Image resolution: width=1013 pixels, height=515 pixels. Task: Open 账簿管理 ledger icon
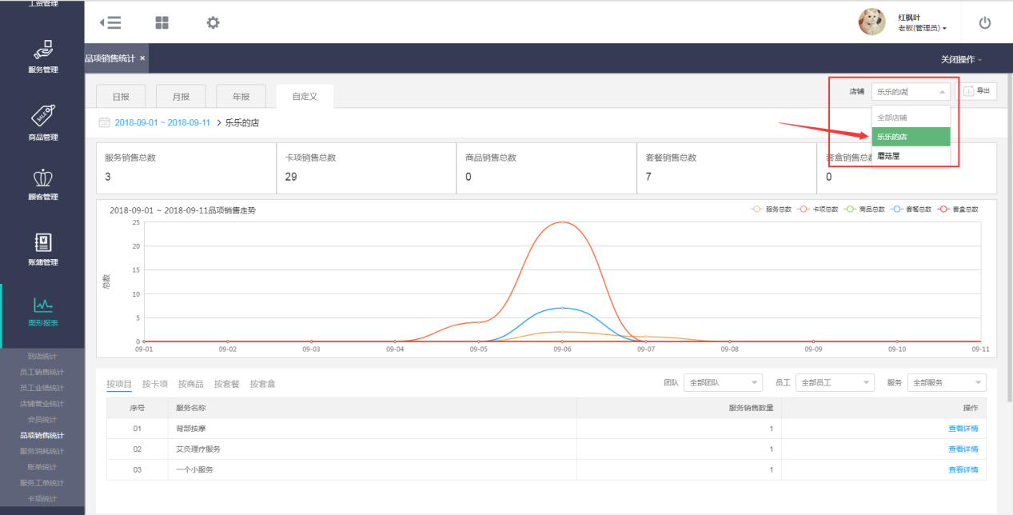(x=43, y=248)
